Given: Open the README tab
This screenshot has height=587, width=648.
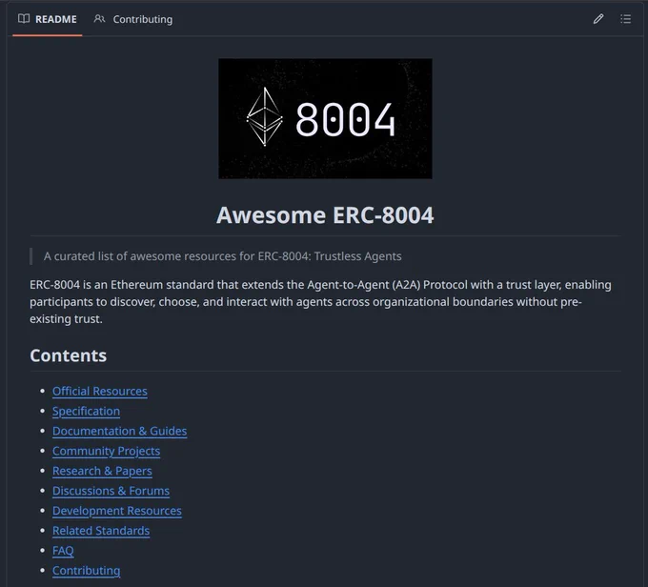Looking at the screenshot, I should click(48, 19).
